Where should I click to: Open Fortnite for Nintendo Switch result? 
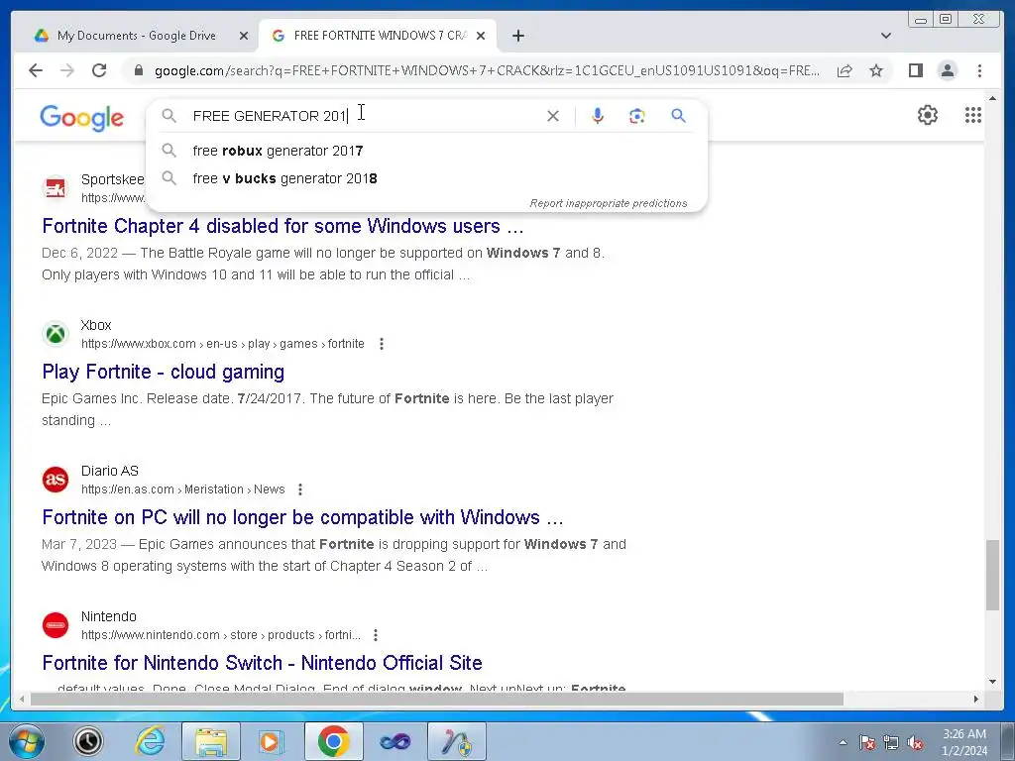[262, 663]
